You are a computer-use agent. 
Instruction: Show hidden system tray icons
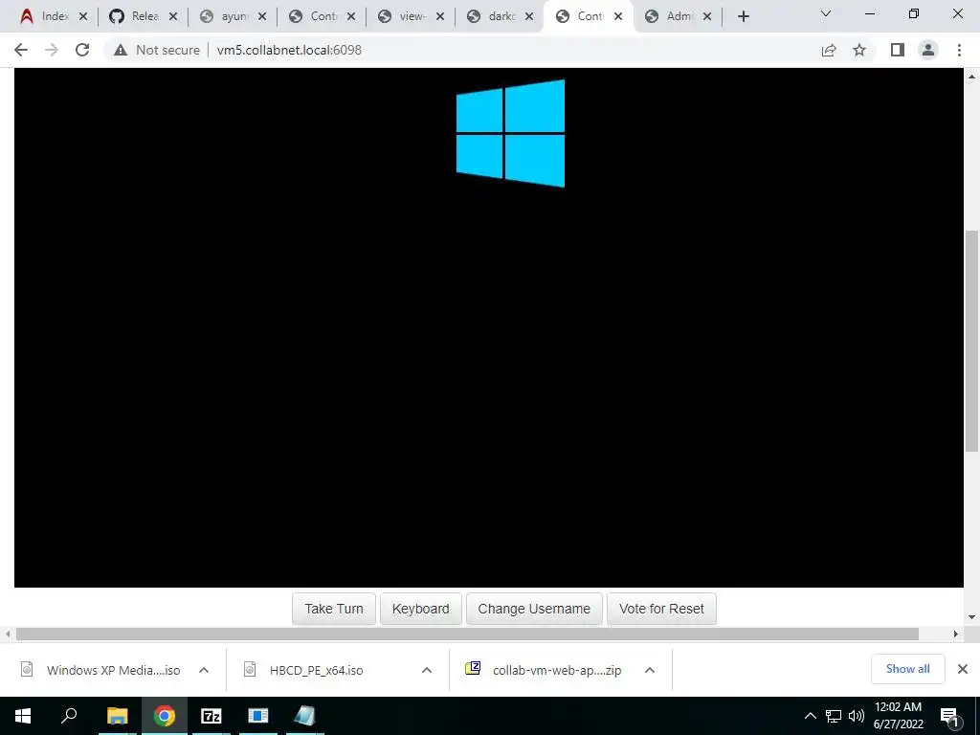click(810, 716)
